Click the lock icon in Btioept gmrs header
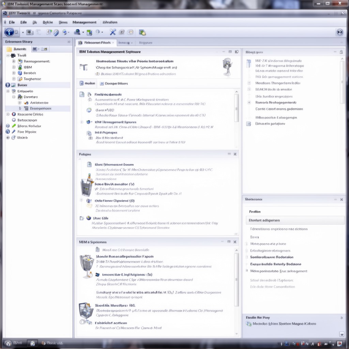The height and width of the screenshot is (349, 349). [x=341, y=52]
